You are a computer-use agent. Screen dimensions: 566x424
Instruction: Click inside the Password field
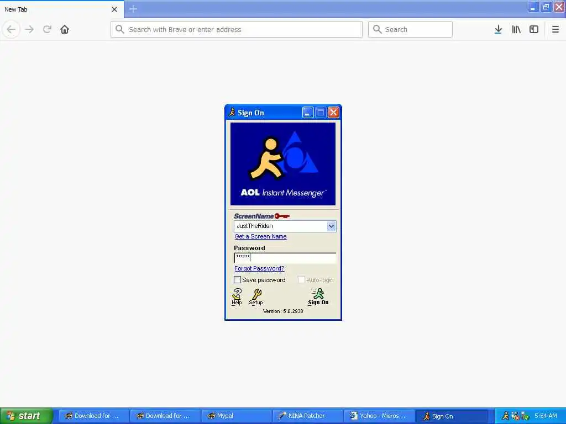pos(285,257)
